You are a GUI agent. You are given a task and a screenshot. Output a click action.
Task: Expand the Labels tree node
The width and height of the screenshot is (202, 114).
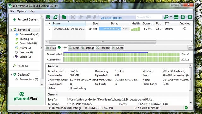pos(13,57)
